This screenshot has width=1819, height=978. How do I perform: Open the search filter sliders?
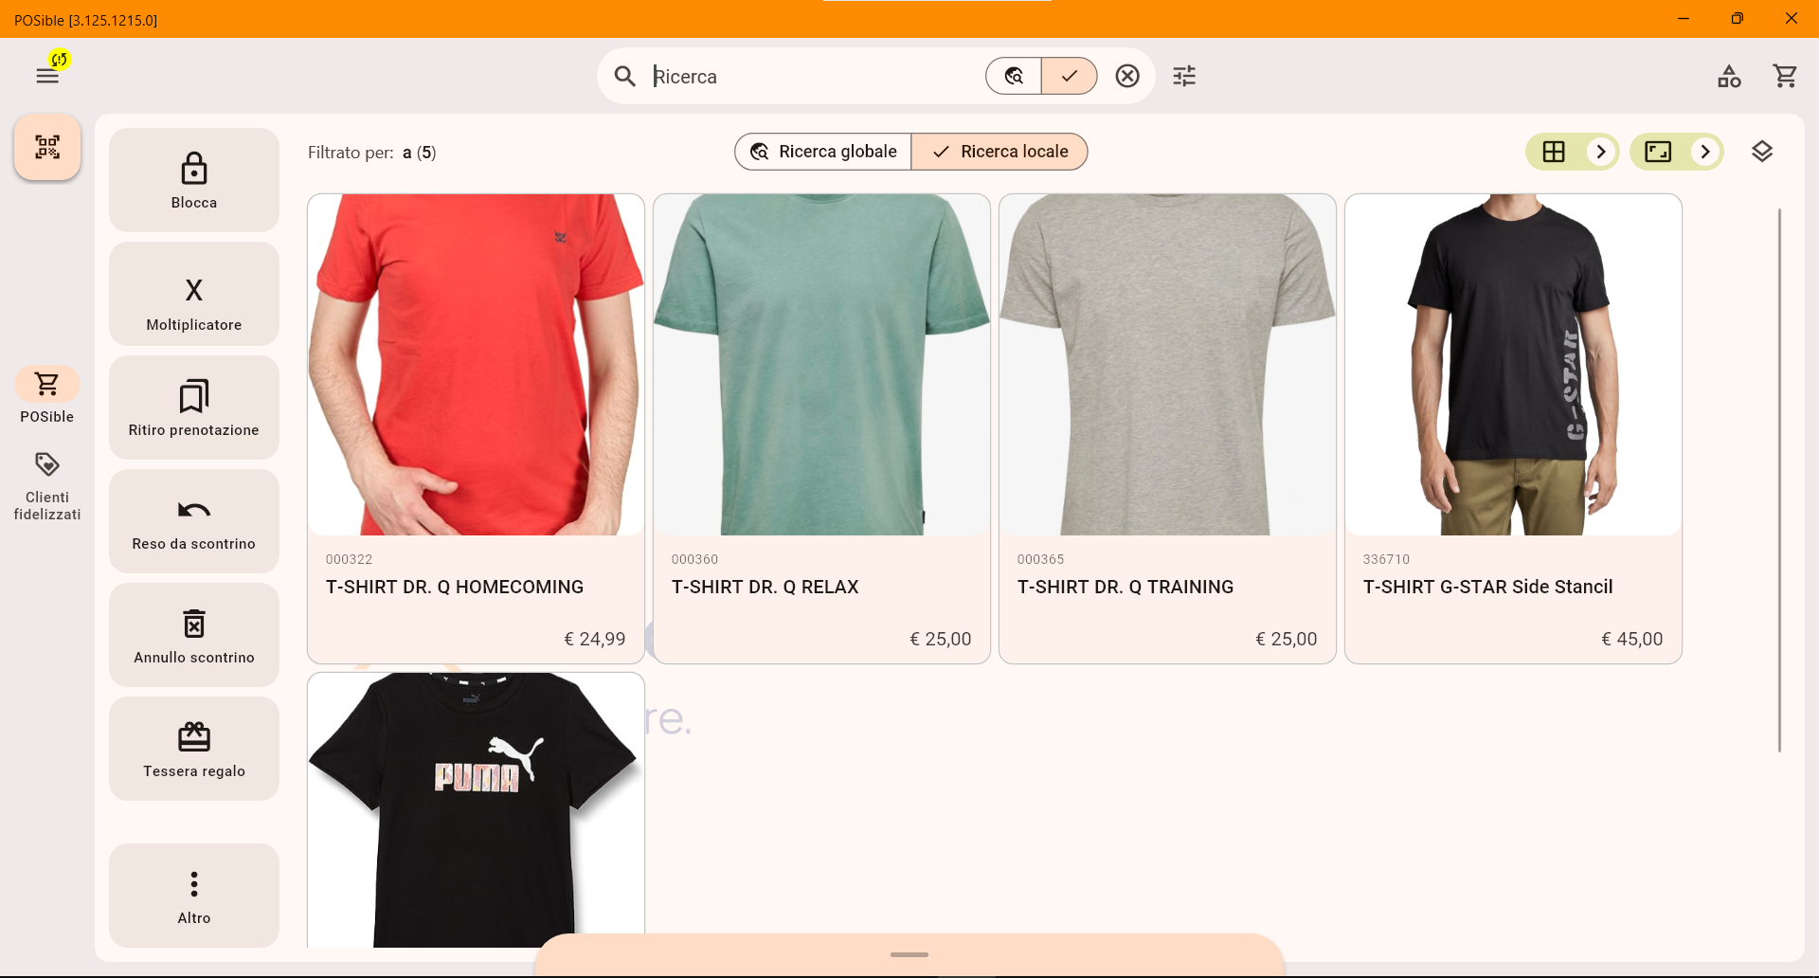(x=1184, y=76)
